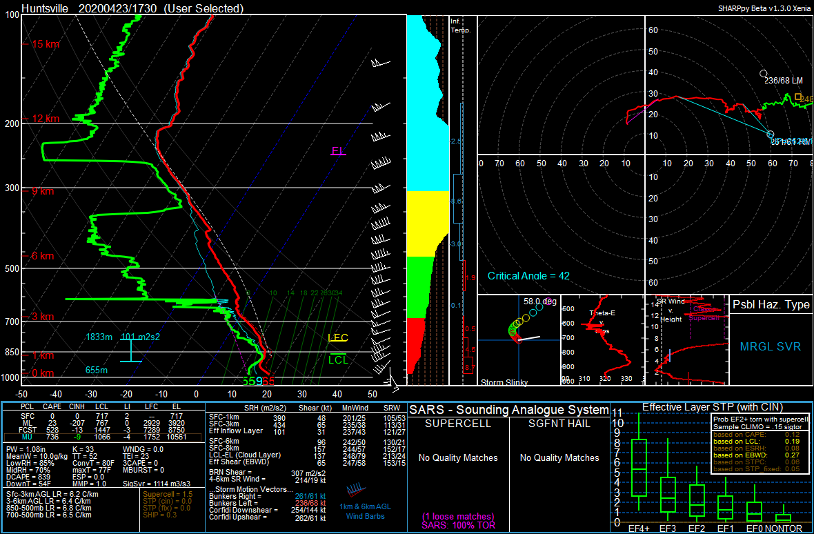814x534 pixels.
Task: Click the Bunkers Left 236/68 kt value
Action: pos(311,504)
